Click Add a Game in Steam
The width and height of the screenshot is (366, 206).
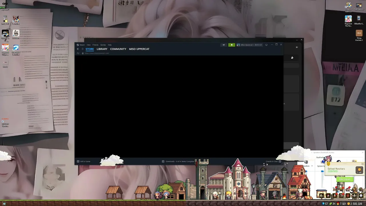(83, 161)
